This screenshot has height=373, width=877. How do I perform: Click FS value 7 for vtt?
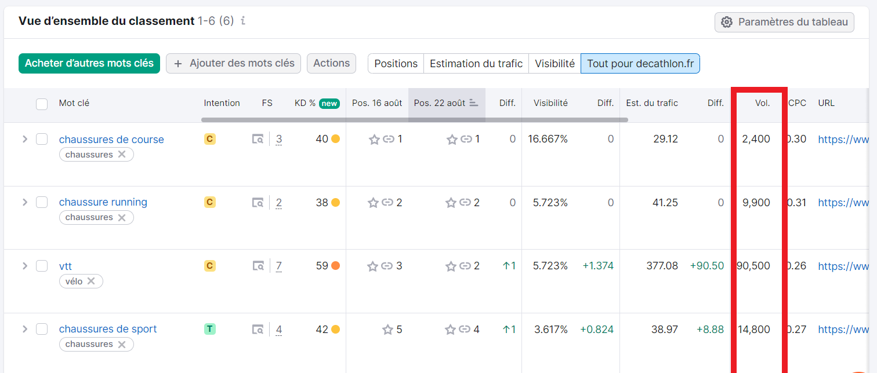coord(279,266)
